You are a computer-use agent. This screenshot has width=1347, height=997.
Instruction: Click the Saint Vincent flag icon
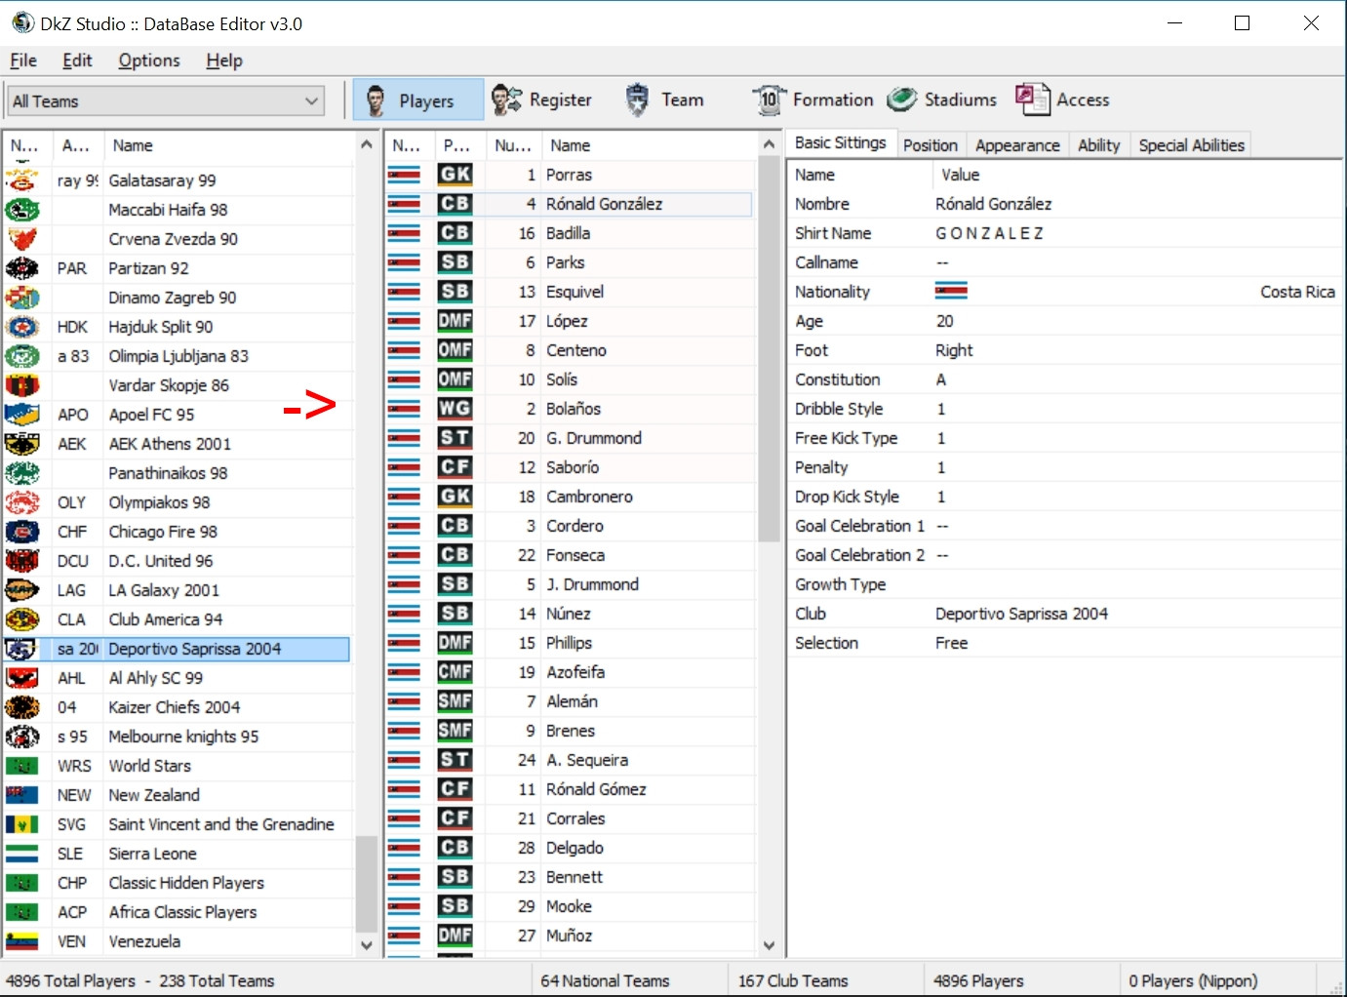(22, 824)
